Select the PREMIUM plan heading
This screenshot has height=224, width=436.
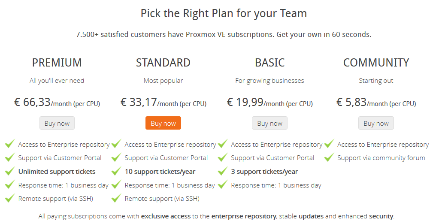(57, 63)
